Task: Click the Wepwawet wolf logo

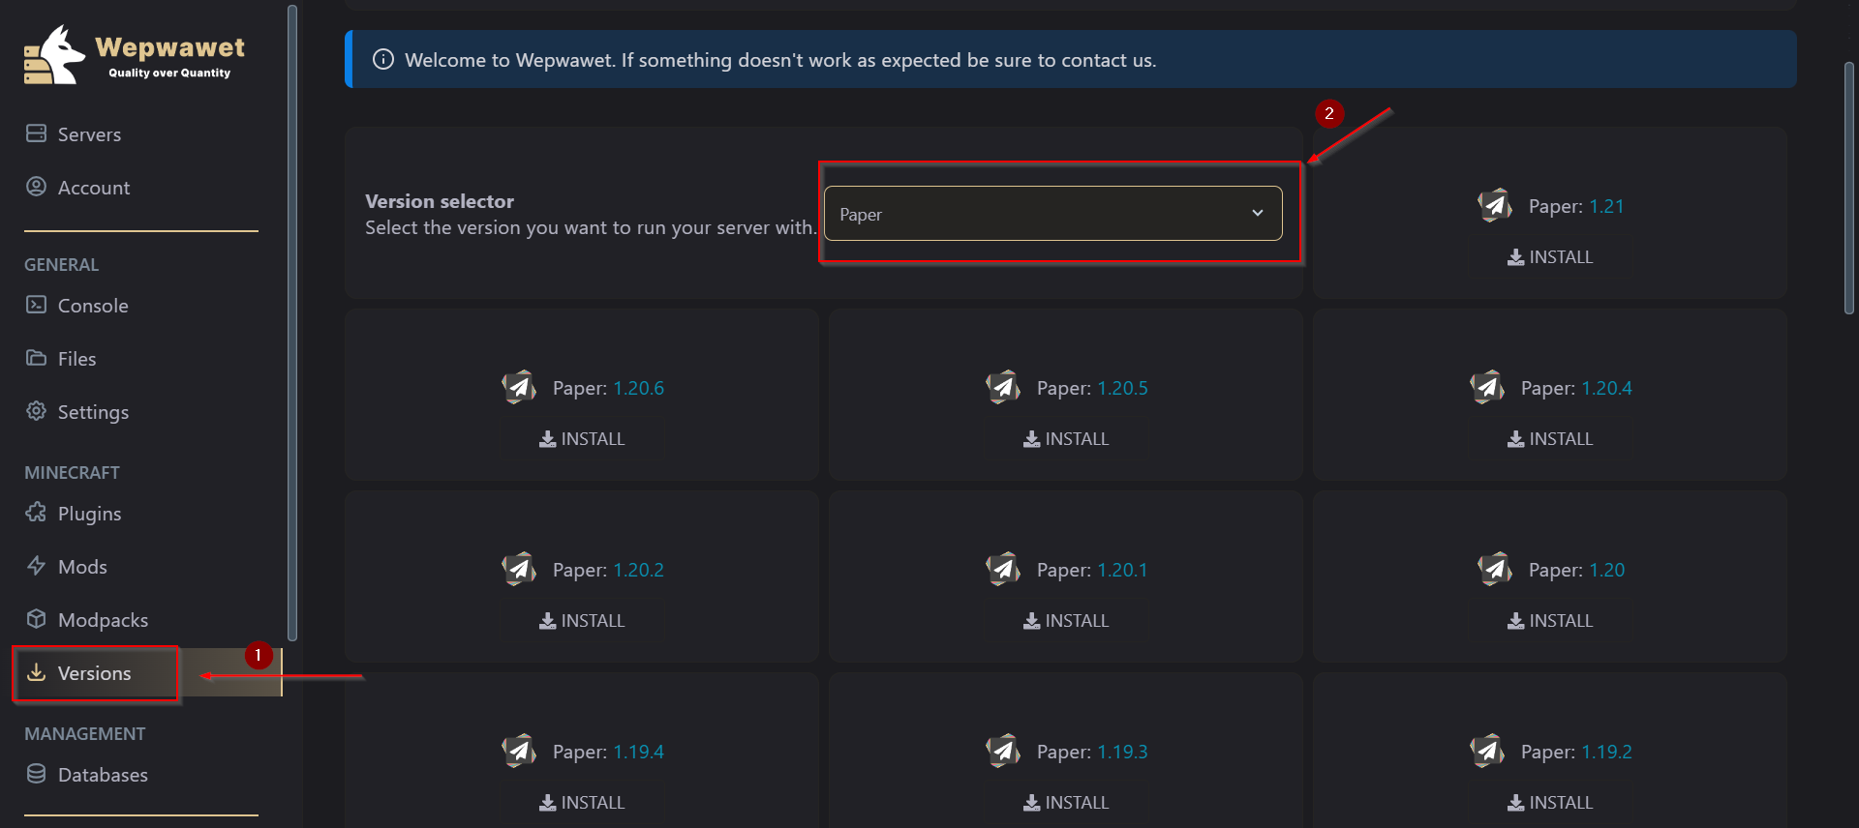Action: (x=54, y=55)
